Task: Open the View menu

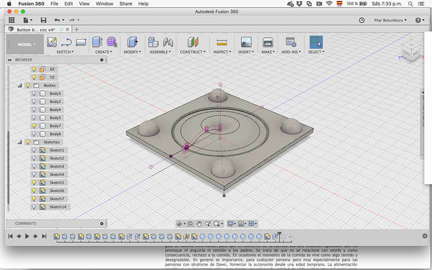Action: coord(84,4)
